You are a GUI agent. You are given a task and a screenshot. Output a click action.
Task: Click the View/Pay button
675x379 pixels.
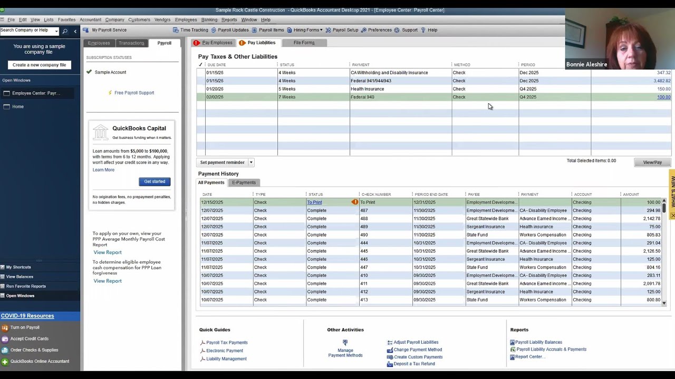coord(652,162)
